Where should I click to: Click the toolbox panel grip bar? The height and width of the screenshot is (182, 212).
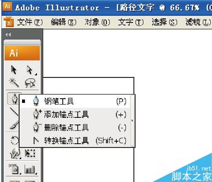click(22, 43)
